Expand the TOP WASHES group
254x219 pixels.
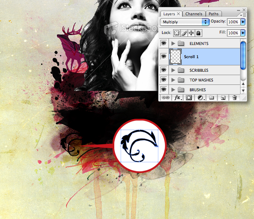(173, 80)
